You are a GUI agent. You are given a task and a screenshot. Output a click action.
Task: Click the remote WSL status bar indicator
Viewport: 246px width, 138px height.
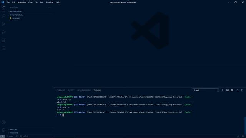click(x=3, y=136)
